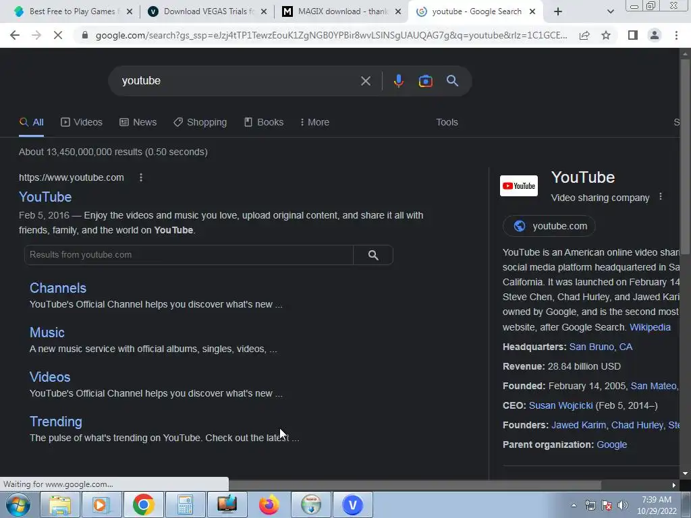
Task: Click the Jawed Karim founder link
Action: pos(578,425)
